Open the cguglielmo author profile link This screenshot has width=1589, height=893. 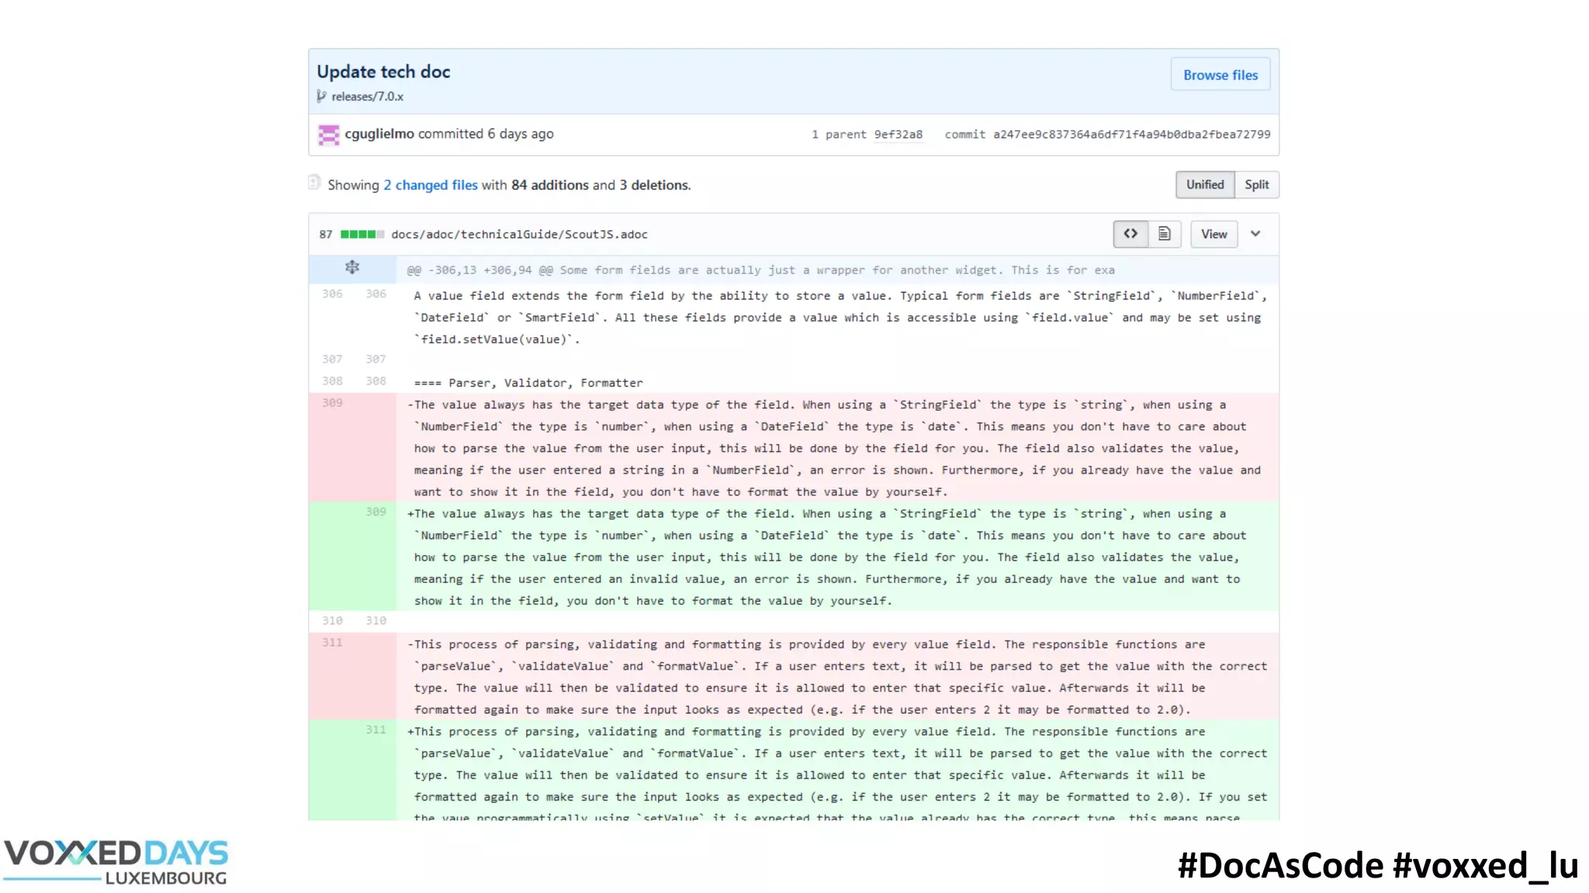(x=379, y=133)
